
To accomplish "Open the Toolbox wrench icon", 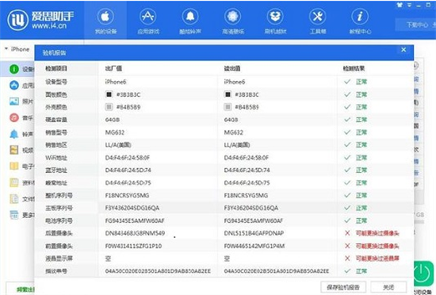I will [318, 17].
